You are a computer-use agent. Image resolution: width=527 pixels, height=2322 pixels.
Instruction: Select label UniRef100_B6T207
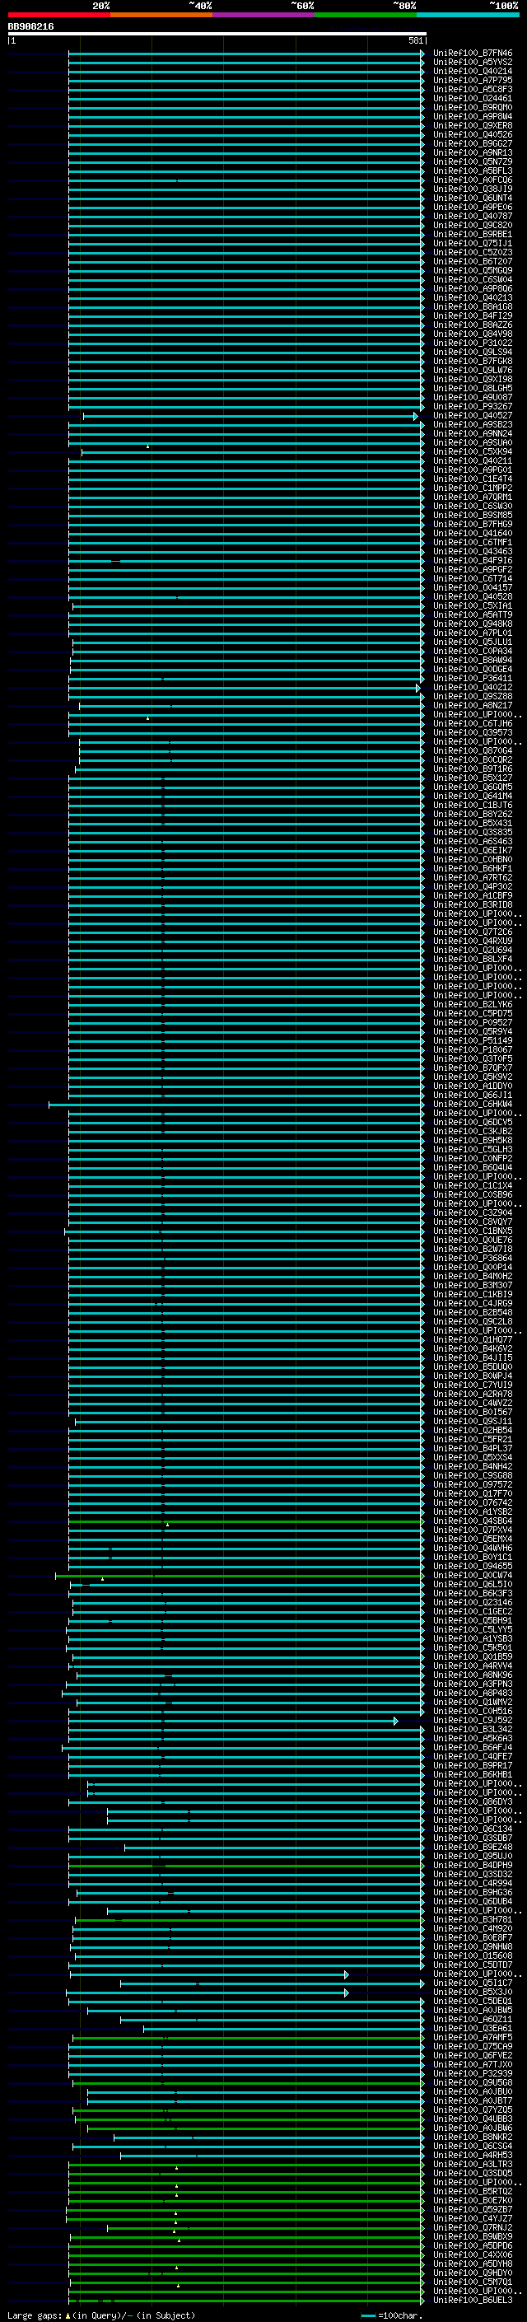coord(472,261)
